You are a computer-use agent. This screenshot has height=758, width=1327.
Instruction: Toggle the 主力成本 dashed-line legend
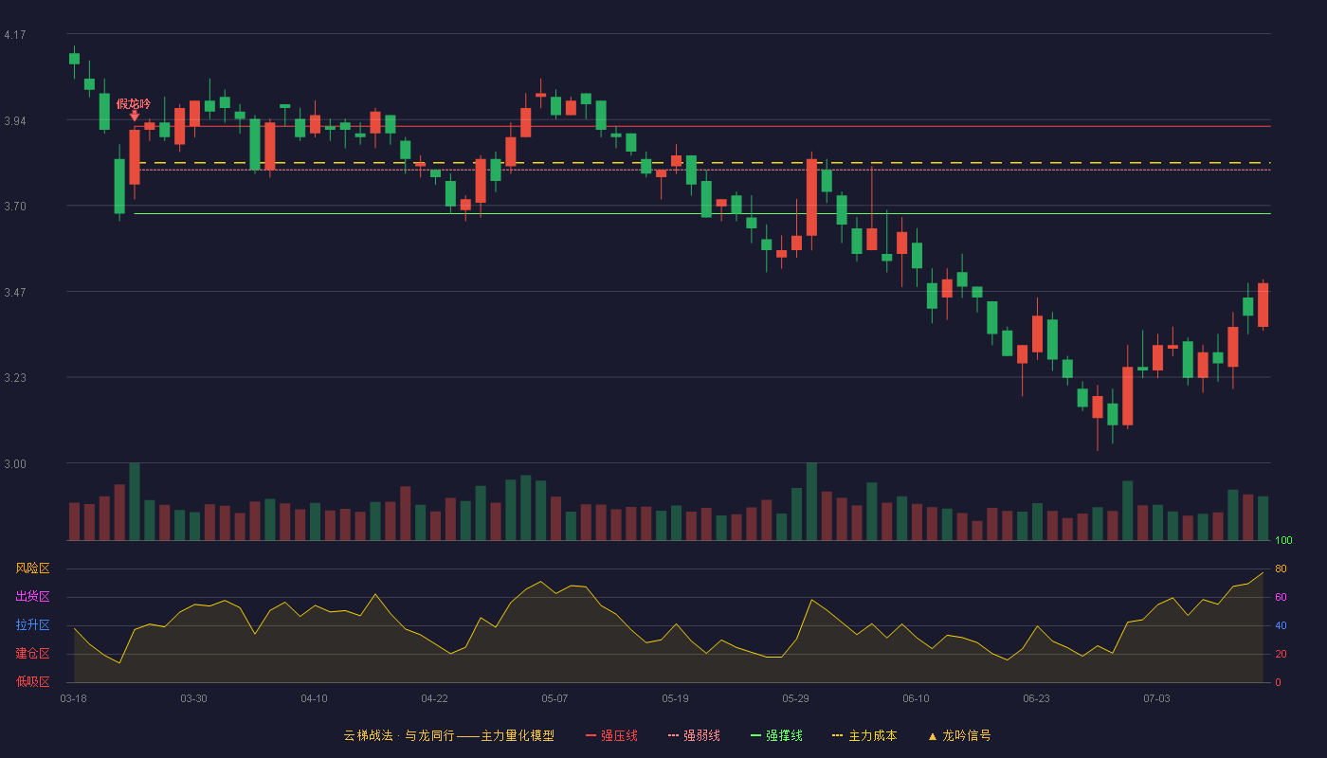[x=864, y=735]
